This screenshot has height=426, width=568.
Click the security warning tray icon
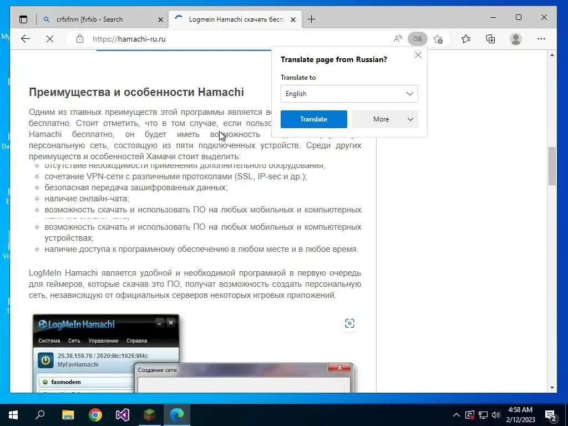pyautogui.click(x=470, y=415)
